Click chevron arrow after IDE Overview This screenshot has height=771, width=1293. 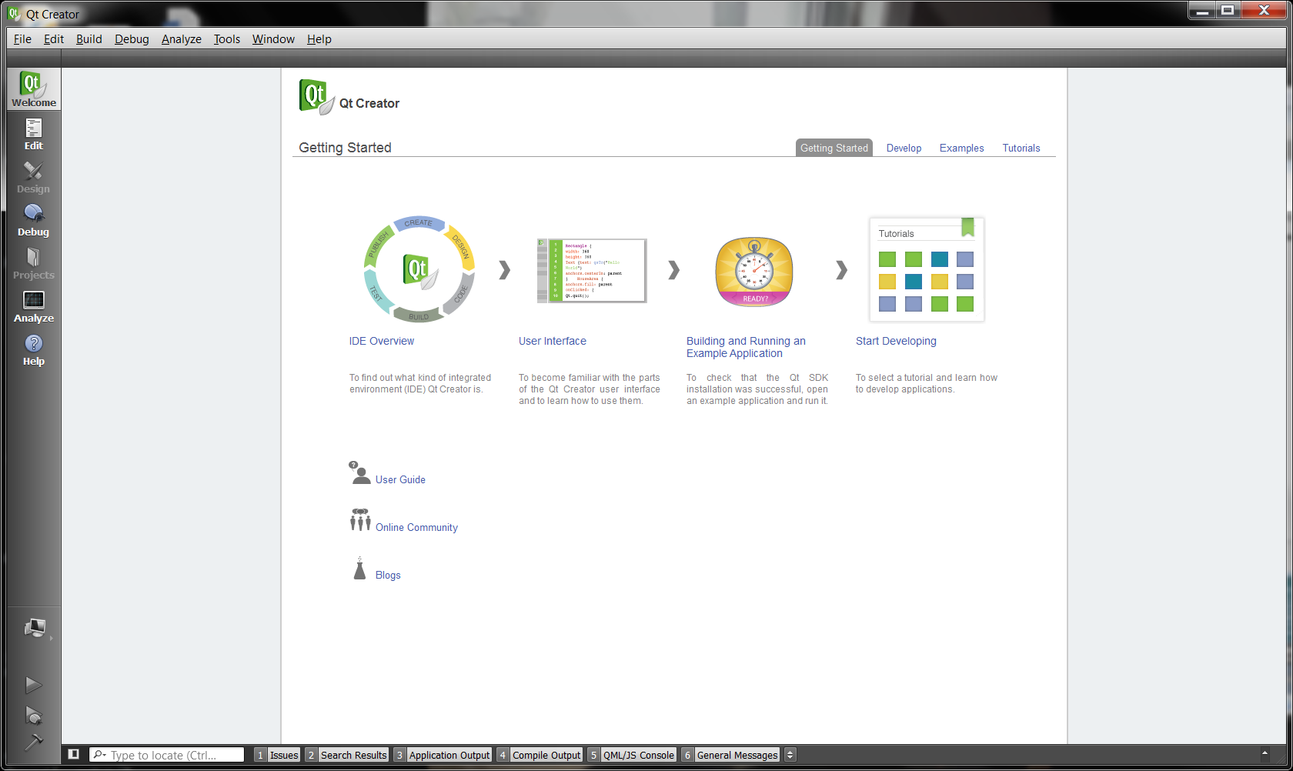(504, 270)
